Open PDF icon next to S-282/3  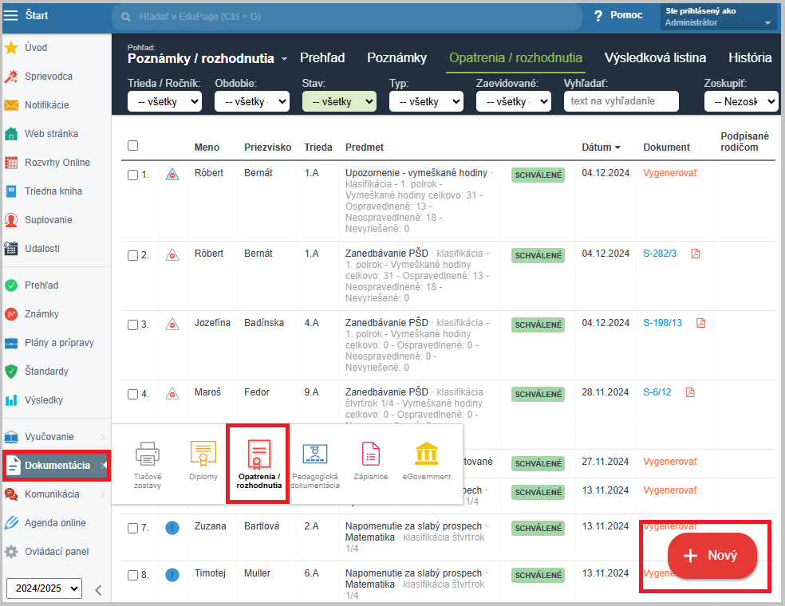pyautogui.click(x=696, y=254)
